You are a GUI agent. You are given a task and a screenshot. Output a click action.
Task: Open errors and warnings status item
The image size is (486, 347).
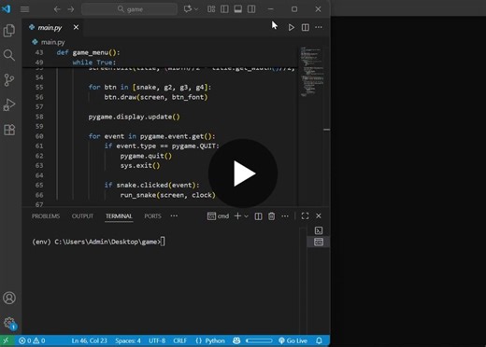coord(32,340)
